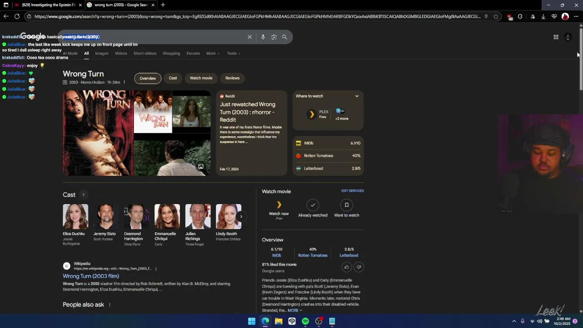
Task: Expand the Tools dropdown
Action: [x=234, y=53]
